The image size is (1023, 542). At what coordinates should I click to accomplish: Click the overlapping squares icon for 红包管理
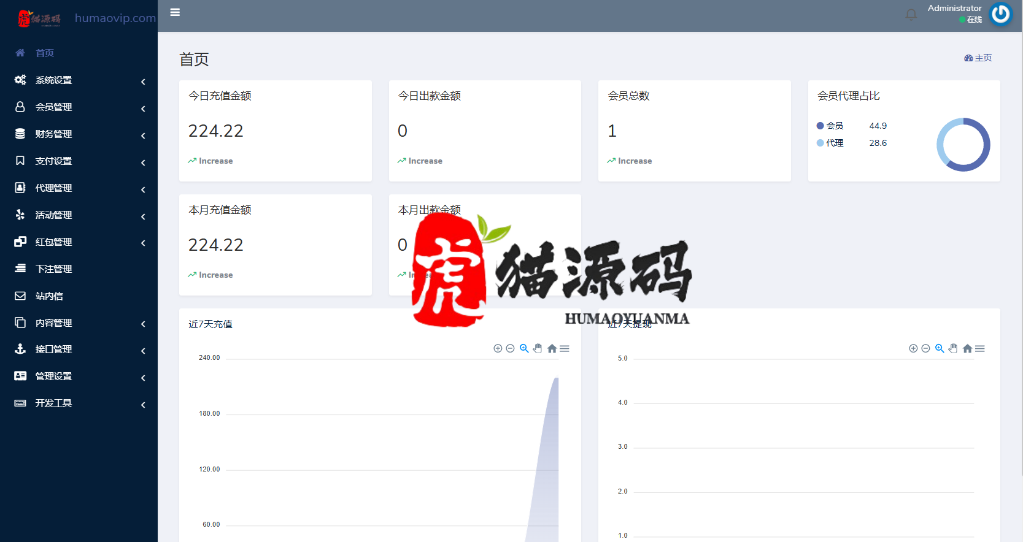(20, 242)
